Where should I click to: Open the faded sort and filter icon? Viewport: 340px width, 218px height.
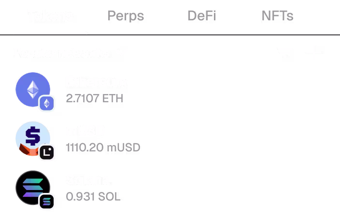coord(287,53)
